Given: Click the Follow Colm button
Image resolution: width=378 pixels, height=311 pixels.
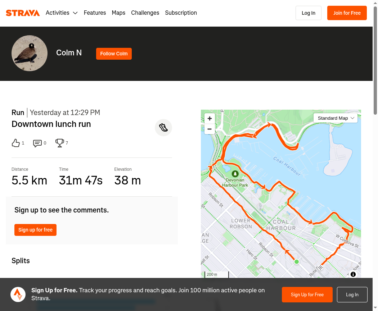Looking at the screenshot, I should 114,54.
